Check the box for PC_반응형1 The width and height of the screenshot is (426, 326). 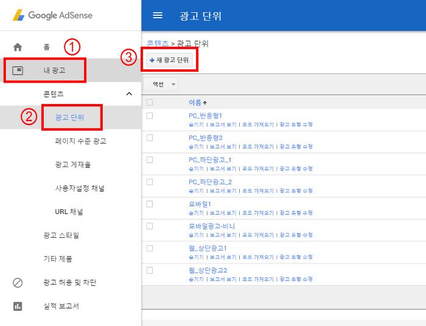pos(150,116)
